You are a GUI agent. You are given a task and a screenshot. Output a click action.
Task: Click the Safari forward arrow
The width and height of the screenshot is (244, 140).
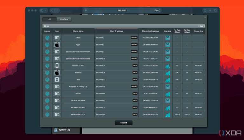point(57,10)
